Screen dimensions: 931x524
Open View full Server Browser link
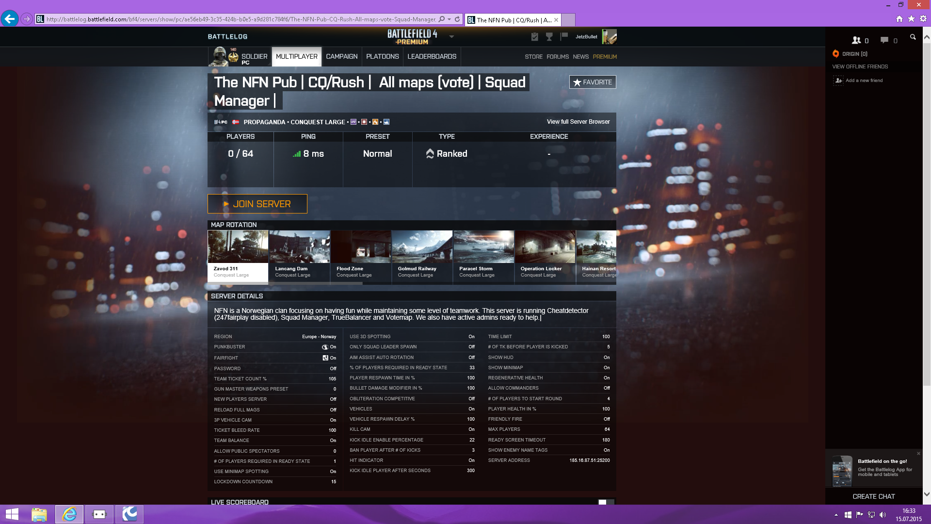click(578, 122)
